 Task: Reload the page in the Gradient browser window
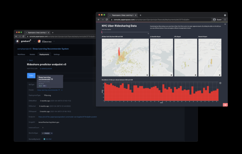[23, 37]
